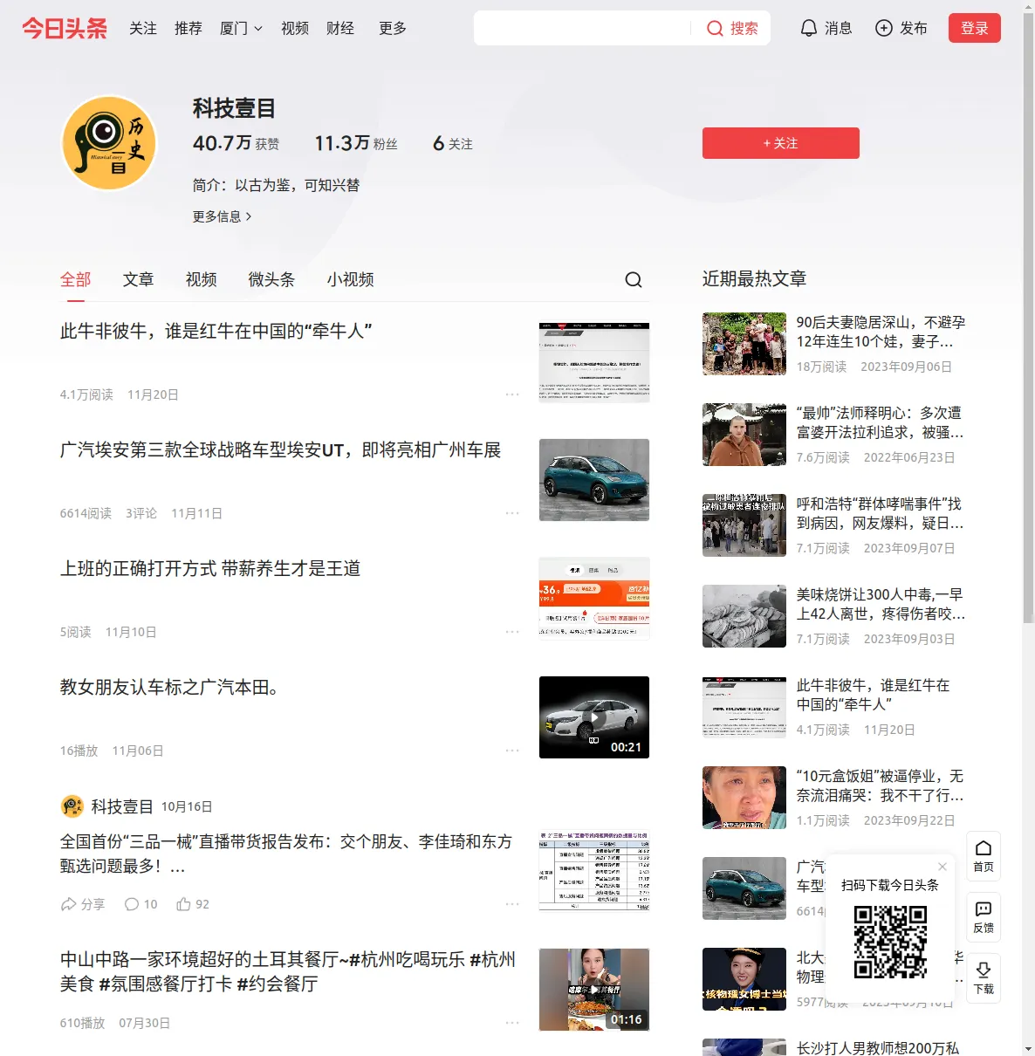Viewport: 1035px width, 1056px height.
Task: Click the 今日头条 logo
Action: click(65, 28)
